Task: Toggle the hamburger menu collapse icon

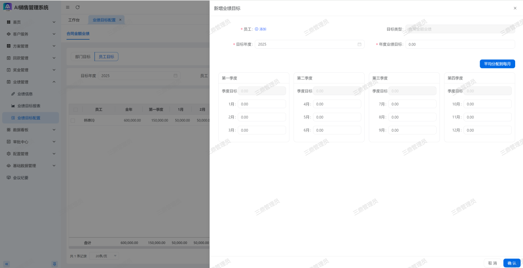Action: tap(68, 7)
